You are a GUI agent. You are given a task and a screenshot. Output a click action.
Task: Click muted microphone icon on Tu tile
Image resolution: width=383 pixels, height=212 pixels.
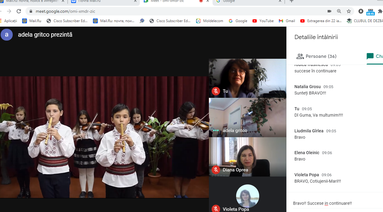pos(216,91)
